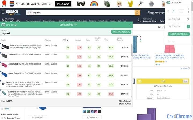Open the Amazon hamburger menu
The image size is (193, 120).
point(3,12)
